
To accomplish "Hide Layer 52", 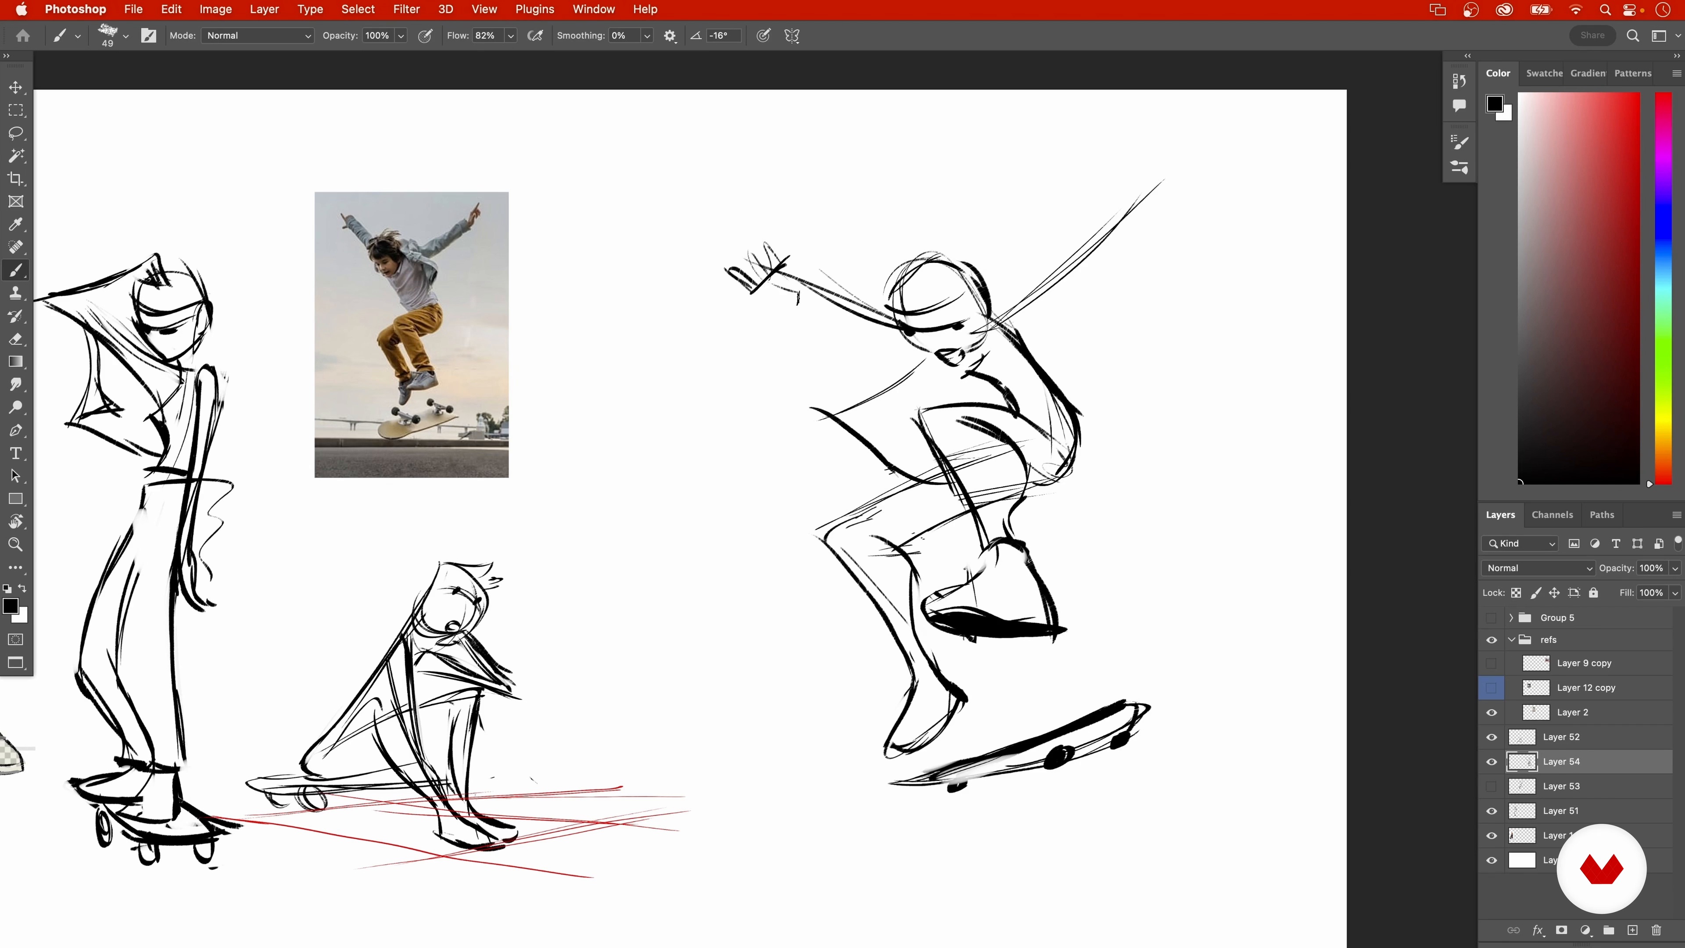I will pos(1491,737).
